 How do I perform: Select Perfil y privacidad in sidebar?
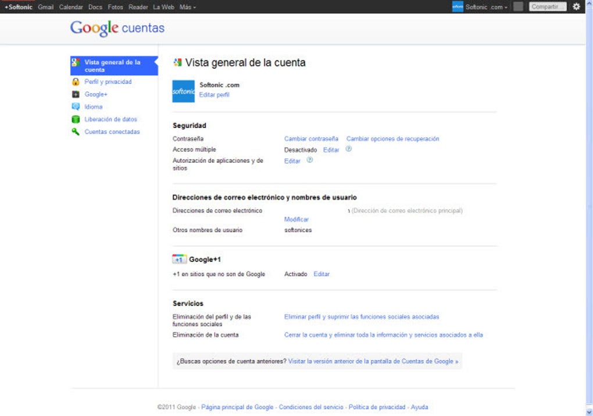108,82
